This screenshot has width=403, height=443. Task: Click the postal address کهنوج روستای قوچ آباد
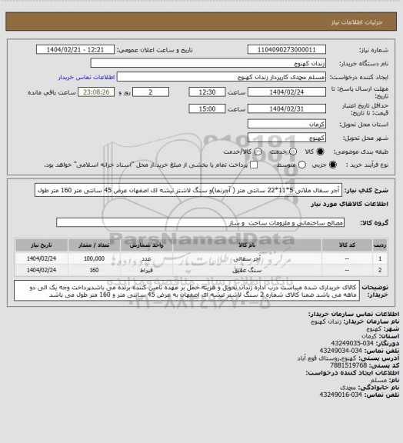(x=327, y=358)
